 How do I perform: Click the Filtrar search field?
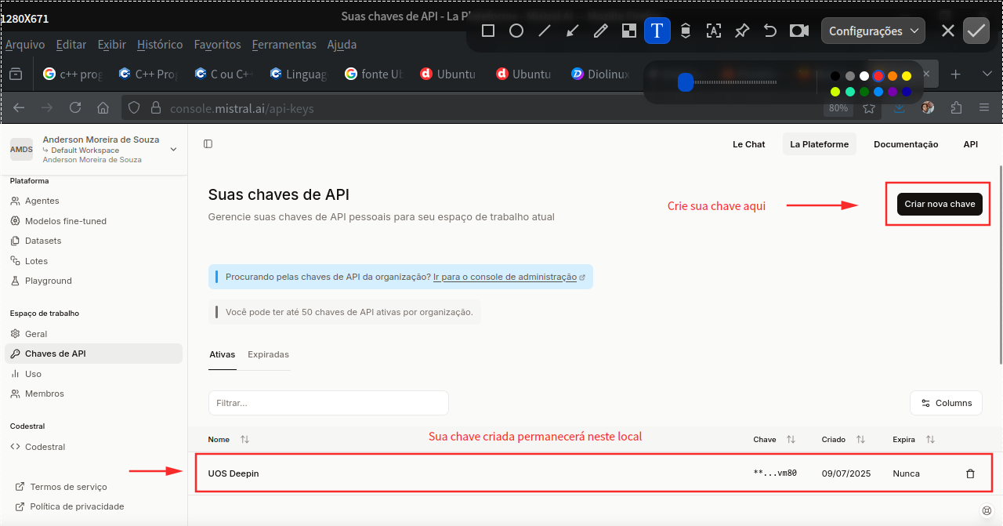coord(328,403)
